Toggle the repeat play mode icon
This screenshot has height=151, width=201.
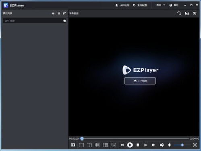[x=162, y=145]
